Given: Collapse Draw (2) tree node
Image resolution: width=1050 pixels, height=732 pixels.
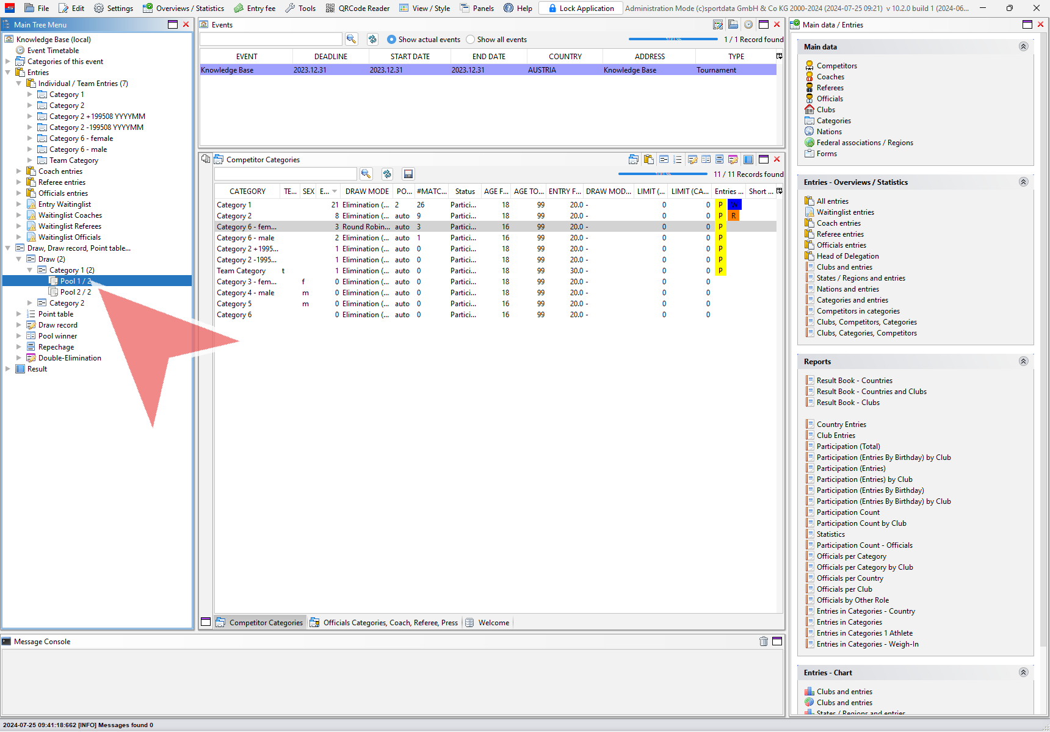Looking at the screenshot, I should pos(19,259).
